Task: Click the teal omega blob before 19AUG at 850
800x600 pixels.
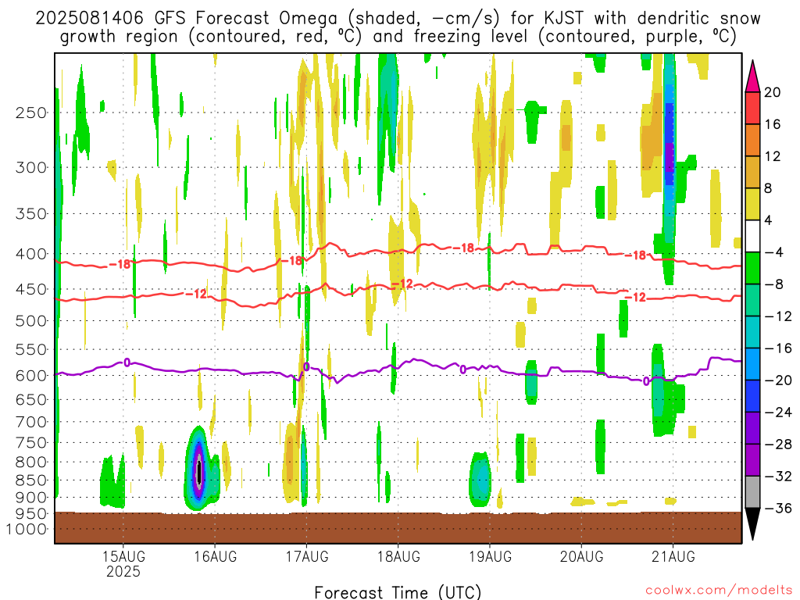Action: [480, 480]
